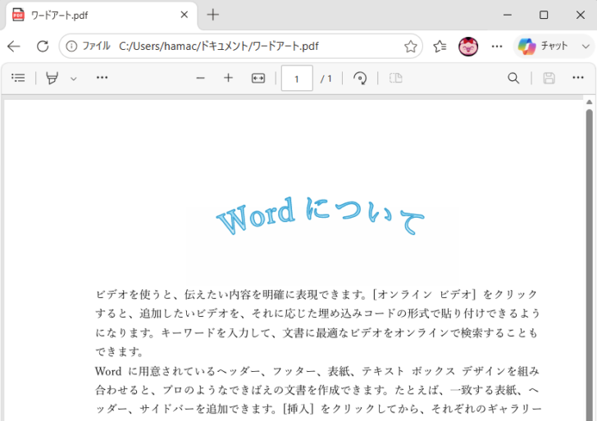Viewport: 597px width, 421px height.
Task: Close the ワードアート.pdf tab
Action: 185,15
